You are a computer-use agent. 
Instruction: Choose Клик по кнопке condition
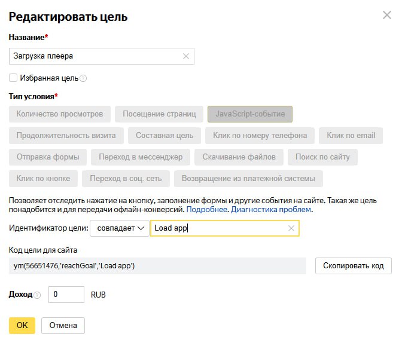pyautogui.click(x=43, y=179)
